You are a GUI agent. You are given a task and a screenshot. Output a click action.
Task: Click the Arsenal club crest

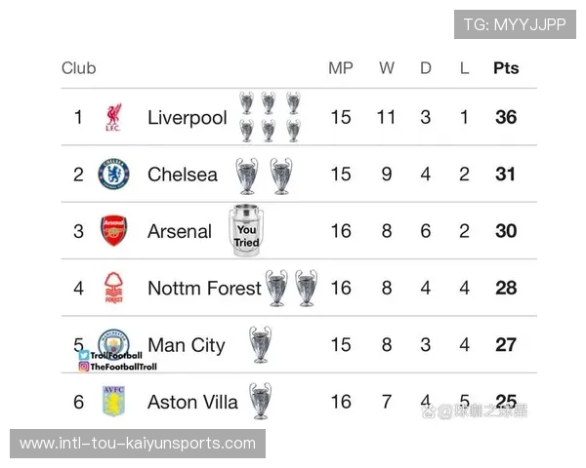113,231
